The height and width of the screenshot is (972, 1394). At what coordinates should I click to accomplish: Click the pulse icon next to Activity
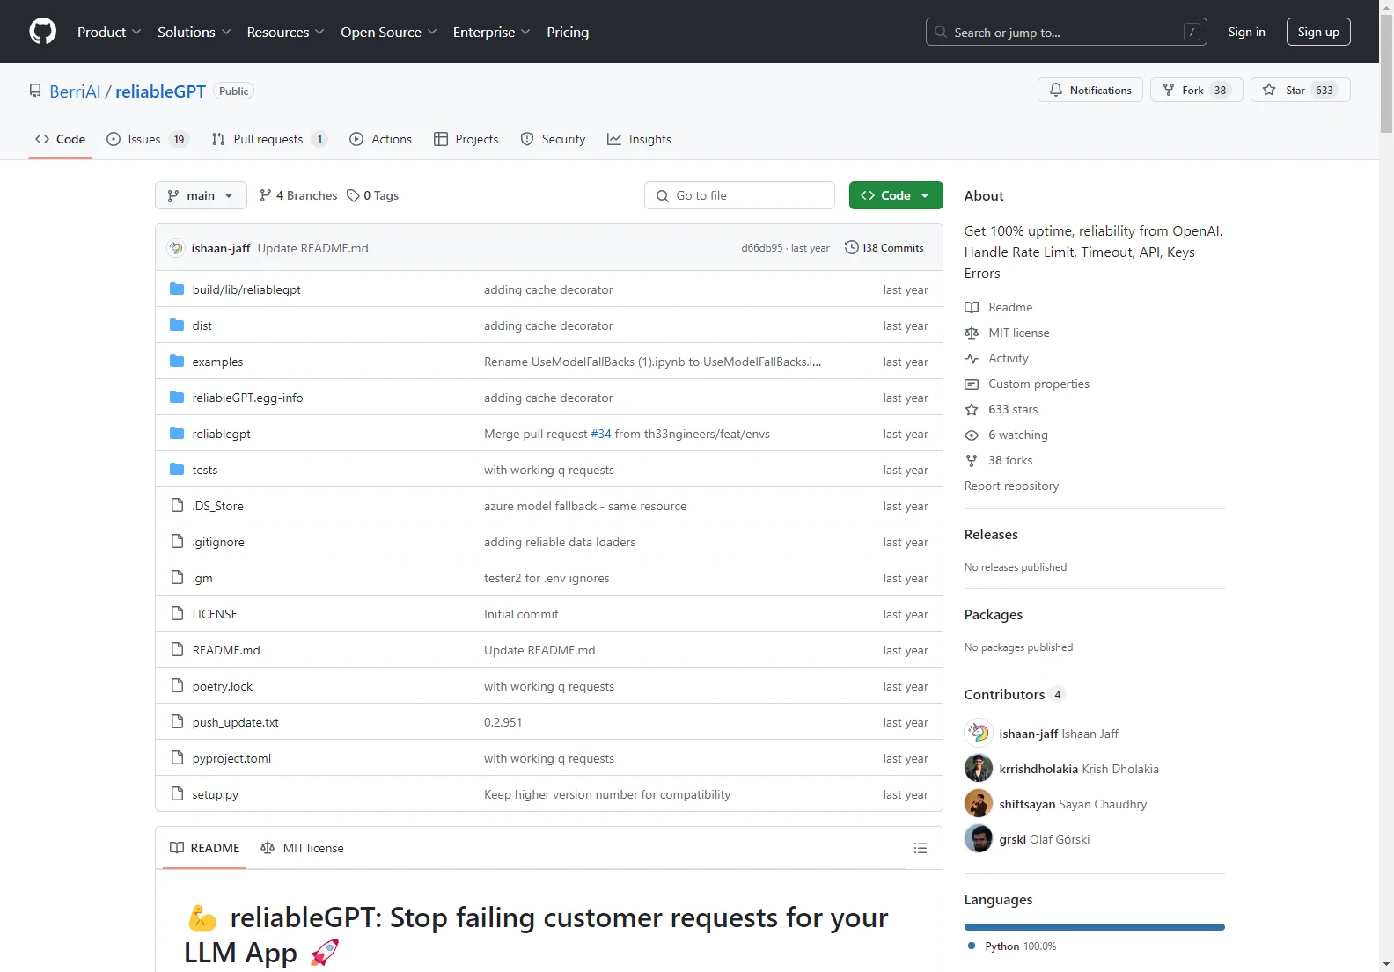[x=972, y=358]
